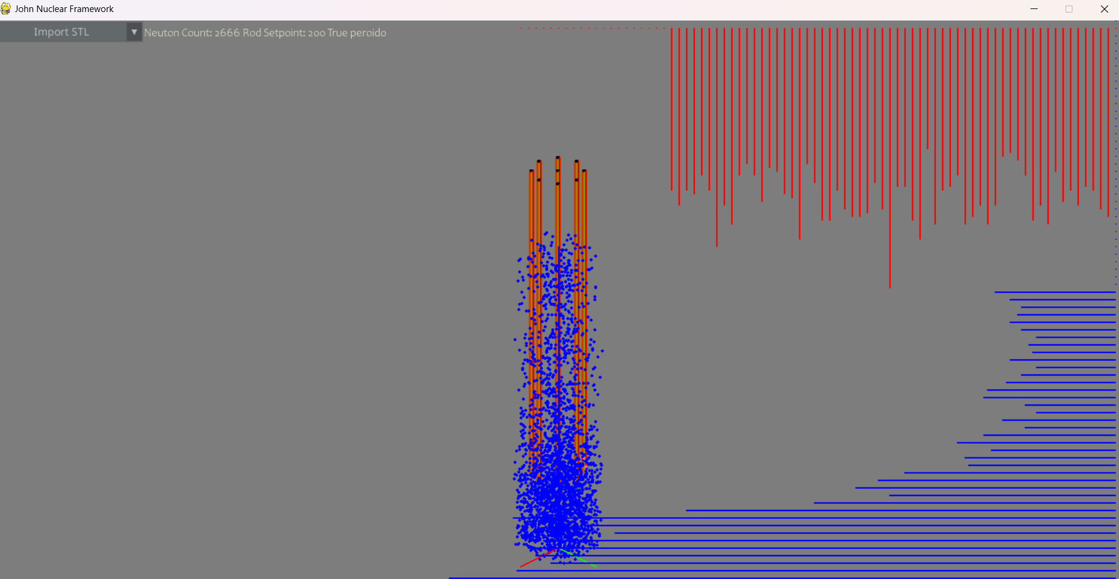Close the John Nuclear Framework window
Screen dimensions: 1119x579
[1104, 9]
